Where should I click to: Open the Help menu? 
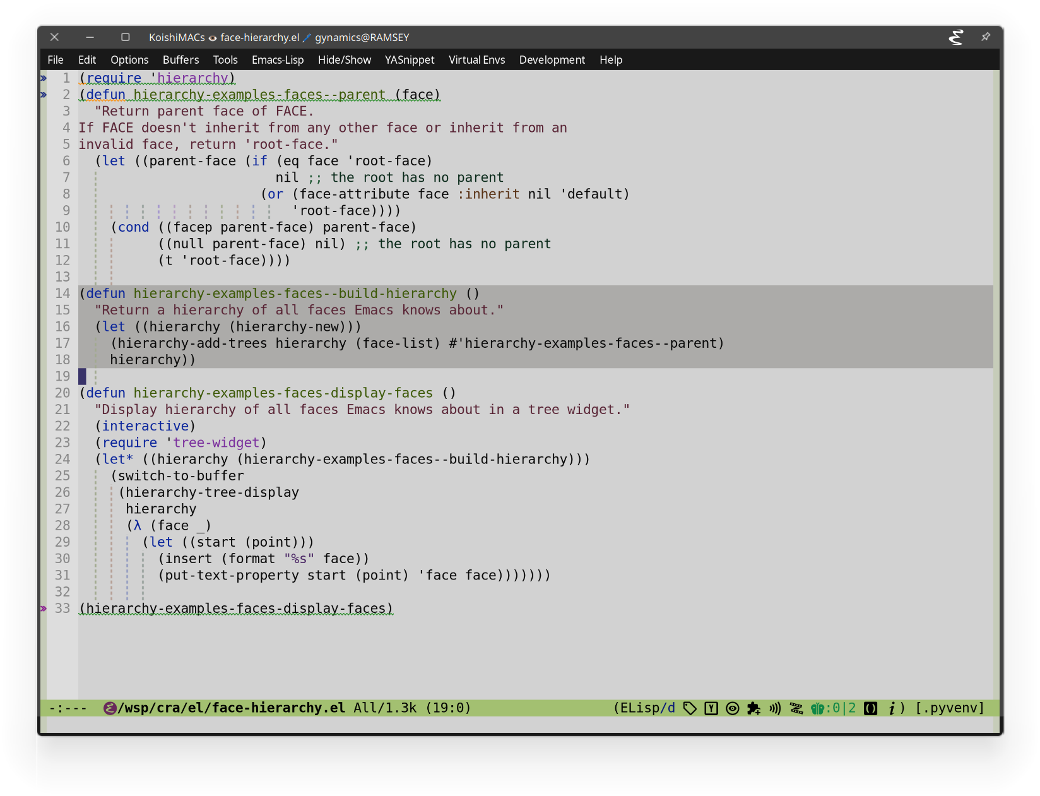611,60
